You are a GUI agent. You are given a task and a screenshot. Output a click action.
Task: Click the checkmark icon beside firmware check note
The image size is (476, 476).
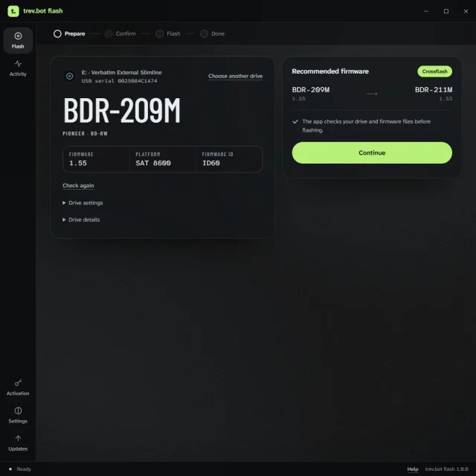click(295, 122)
